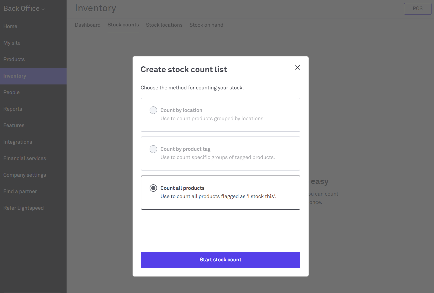
Task: Select the Stock counts tab
Action: coord(123,25)
